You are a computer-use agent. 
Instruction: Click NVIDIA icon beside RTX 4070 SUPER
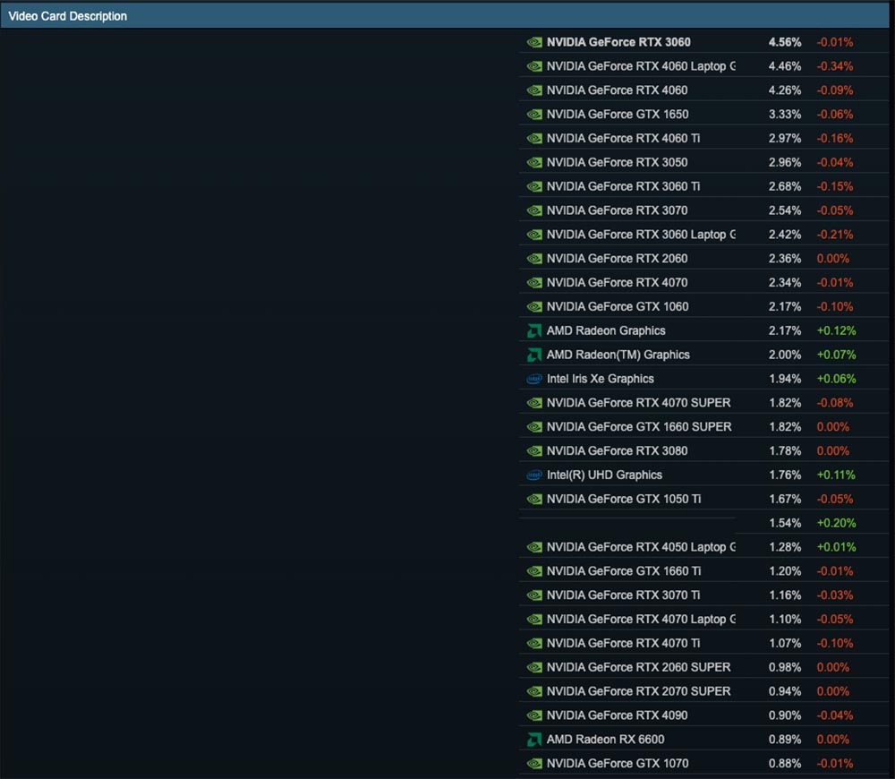pyautogui.click(x=534, y=403)
